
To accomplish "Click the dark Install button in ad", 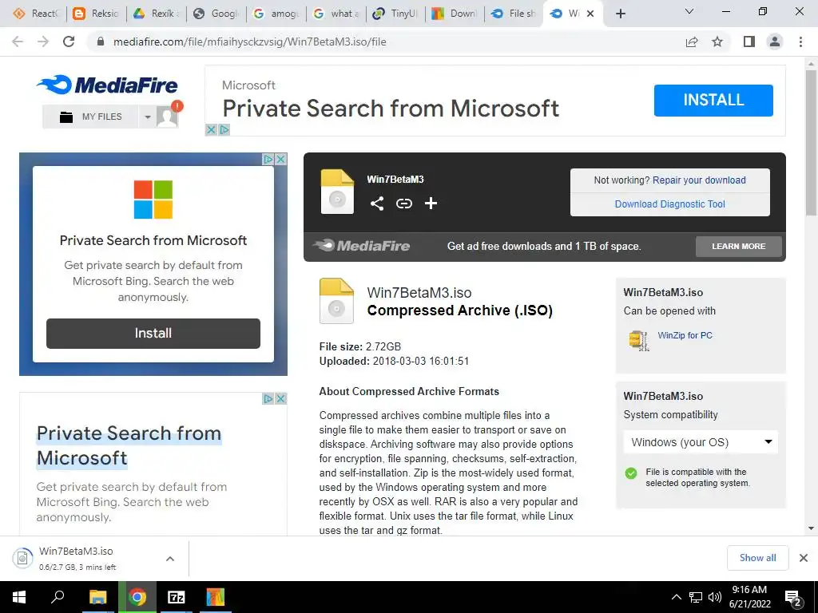I will pyautogui.click(x=153, y=333).
